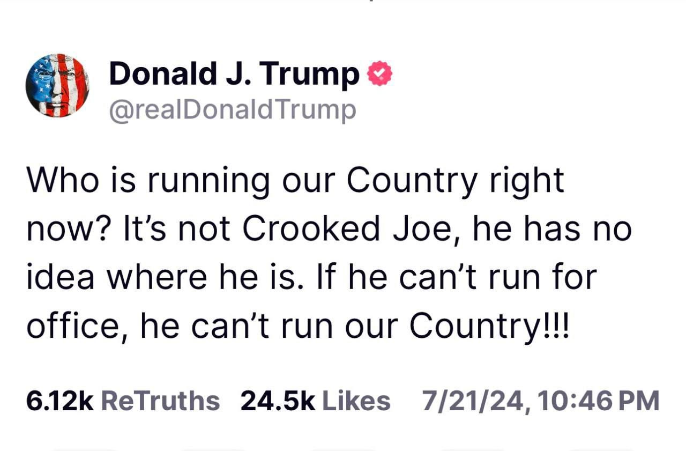
Task: Click the Likes label
Action: (x=356, y=401)
